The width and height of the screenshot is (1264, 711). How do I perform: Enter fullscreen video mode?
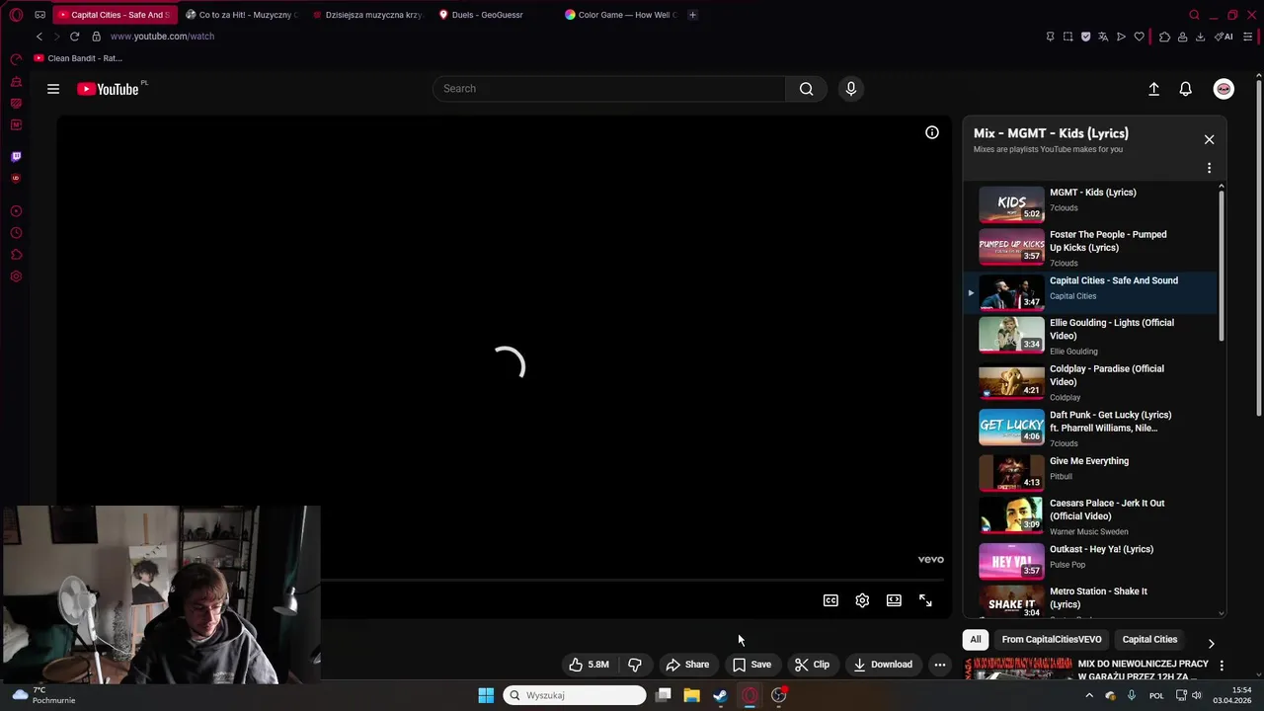(925, 600)
